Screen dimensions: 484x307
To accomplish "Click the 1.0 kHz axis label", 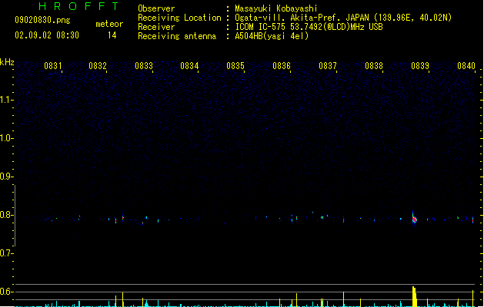I will (x=6, y=138).
